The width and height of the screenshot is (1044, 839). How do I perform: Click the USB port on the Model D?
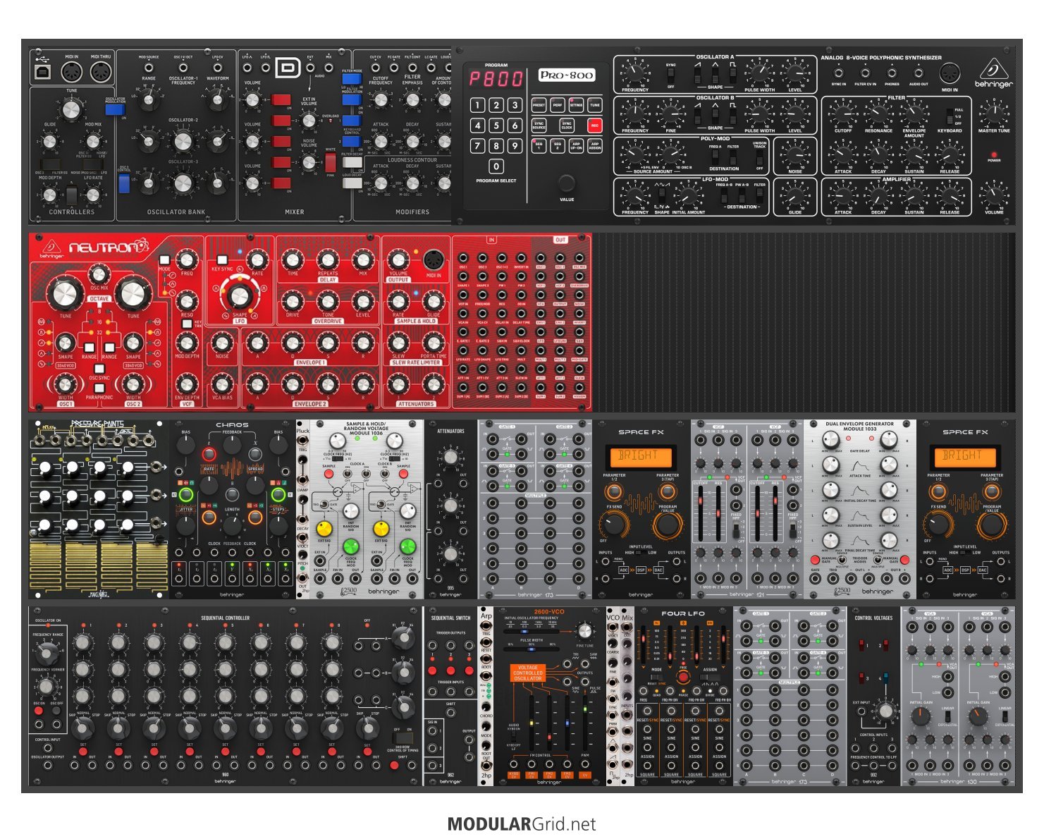42,72
